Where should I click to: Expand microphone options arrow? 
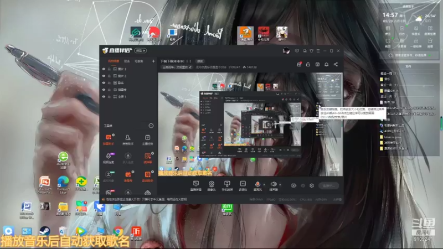pyautogui.click(x=264, y=185)
